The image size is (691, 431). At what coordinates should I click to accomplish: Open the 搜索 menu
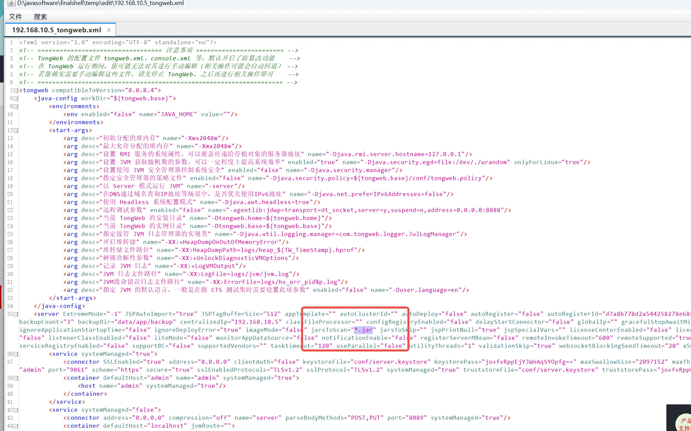click(40, 17)
